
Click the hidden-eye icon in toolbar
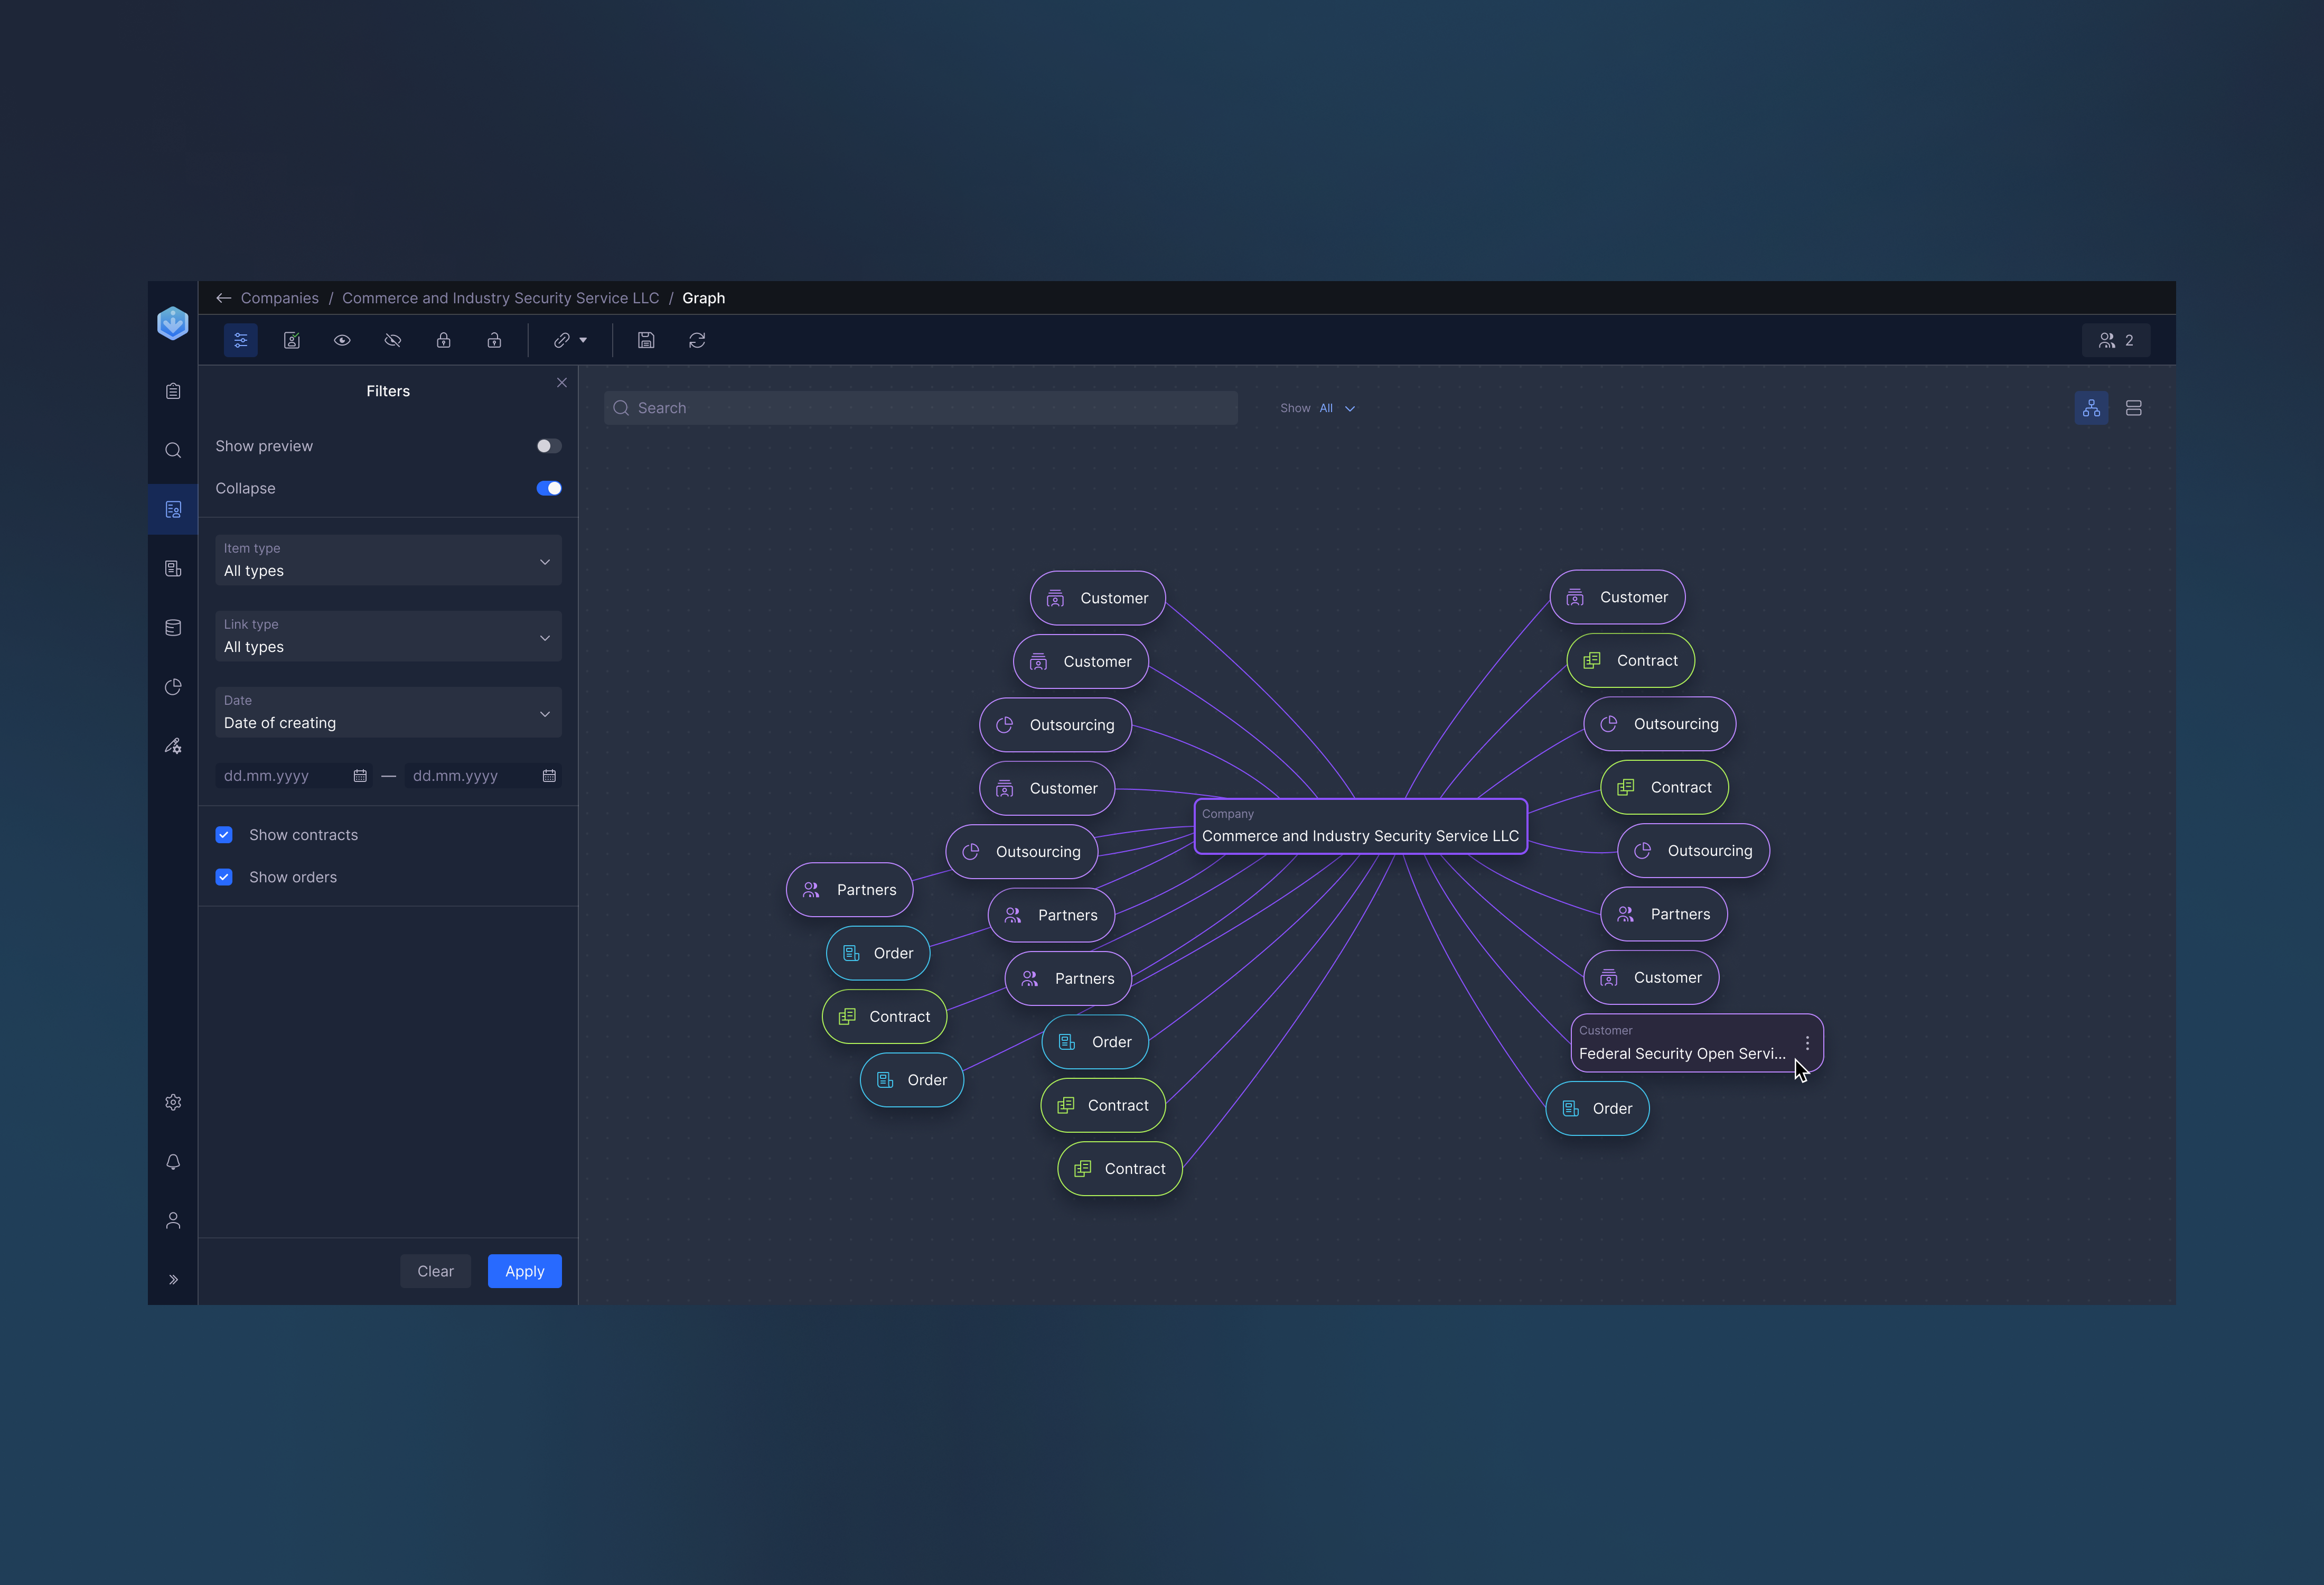click(x=393, y=340)
